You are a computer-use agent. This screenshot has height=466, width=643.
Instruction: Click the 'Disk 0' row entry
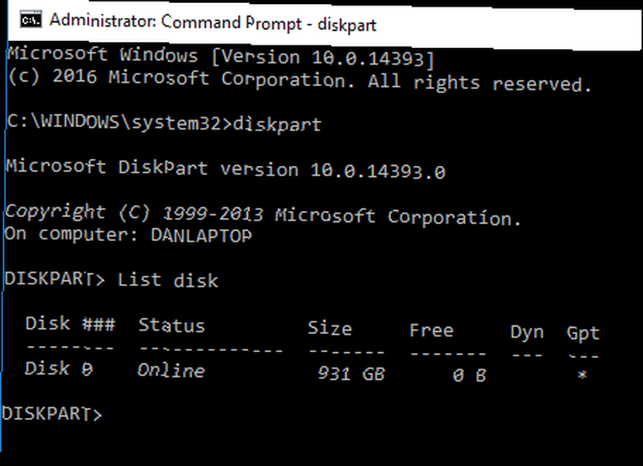(59, 368)
